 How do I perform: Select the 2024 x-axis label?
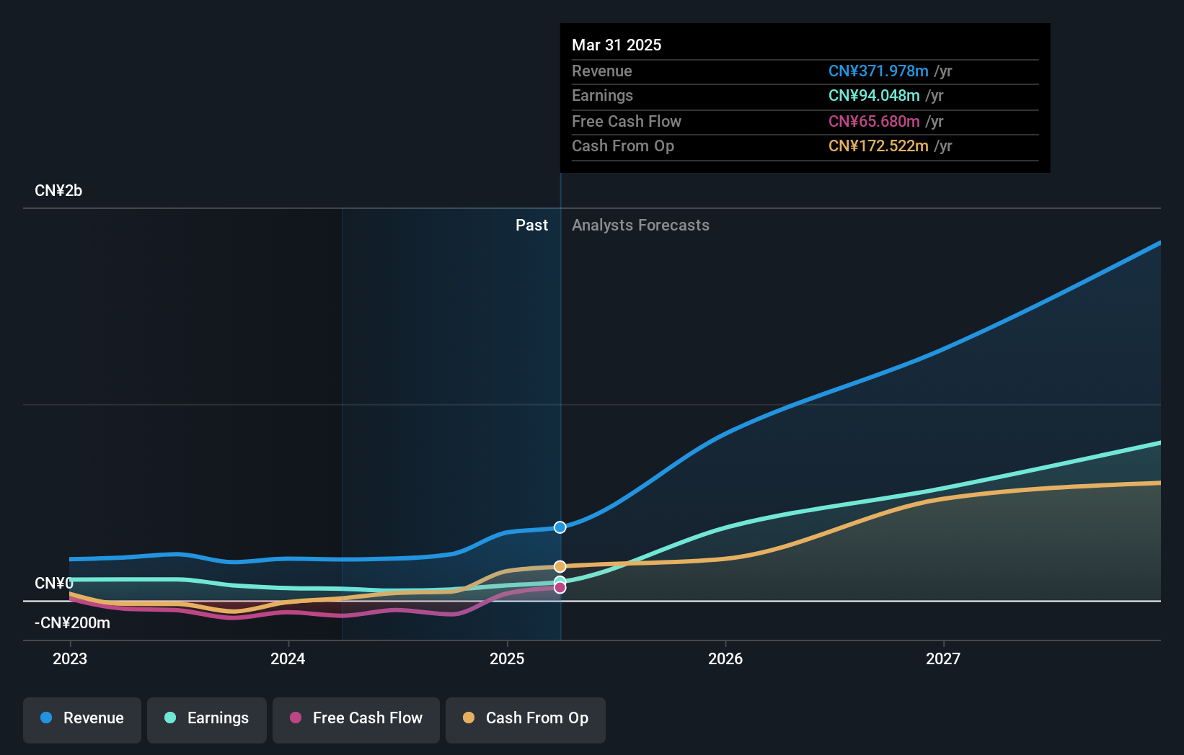[288, 659]
